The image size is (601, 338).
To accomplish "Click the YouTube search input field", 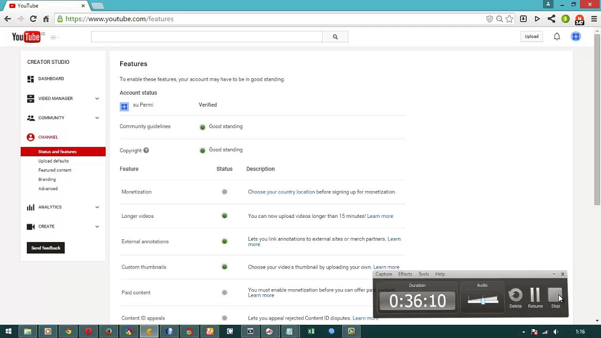I will point(207,37).
